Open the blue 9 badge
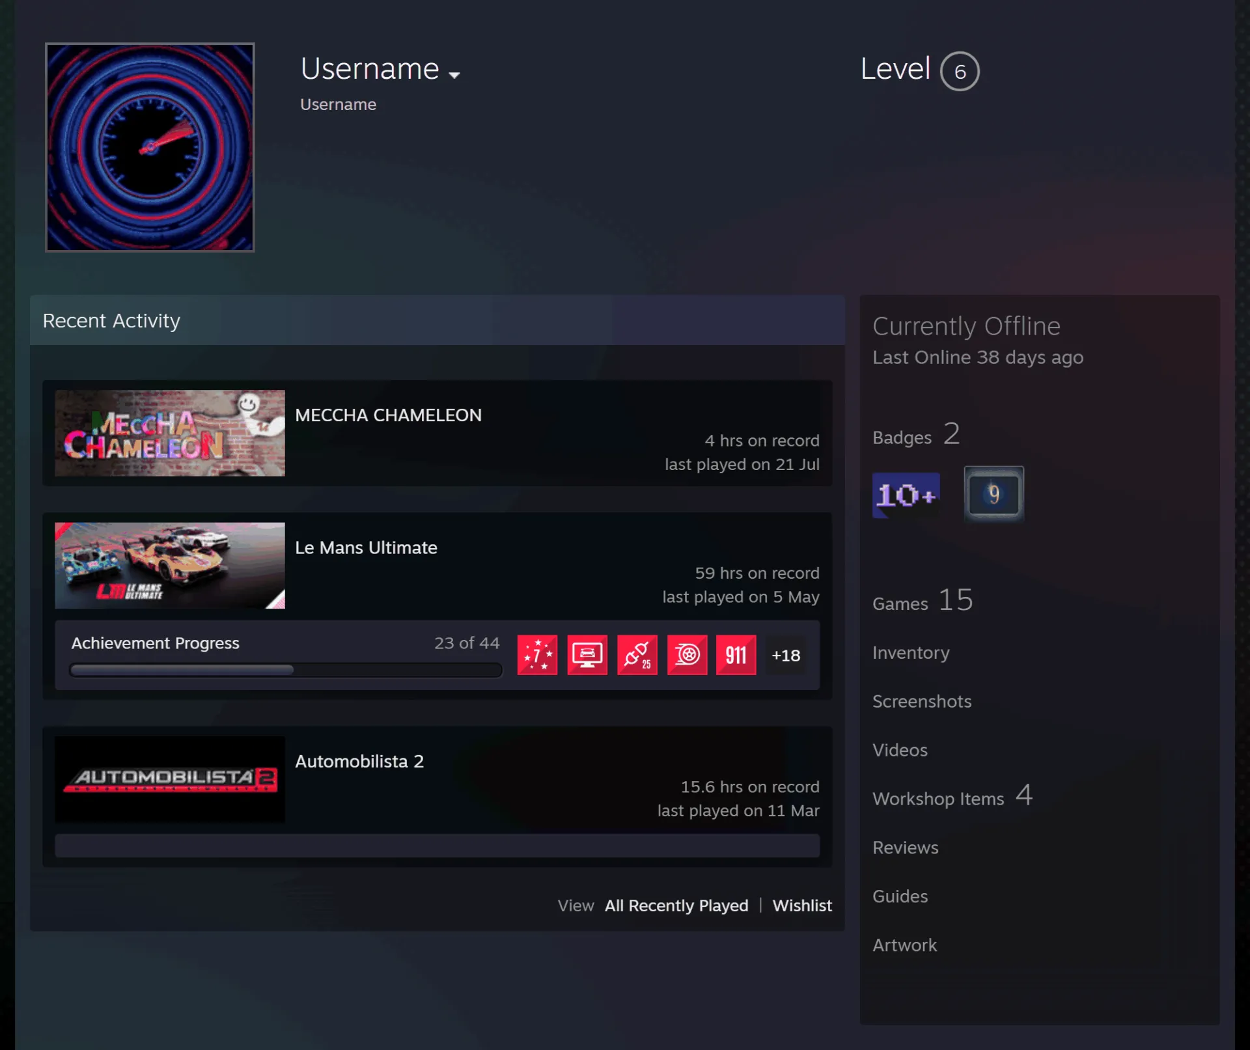Screen dimensions: 1250x1050 click(x=993, y=494)
